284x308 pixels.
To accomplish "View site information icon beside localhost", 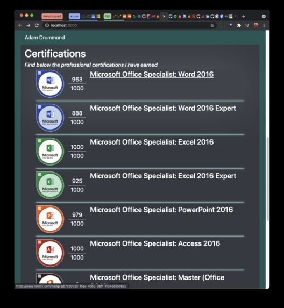I will [47, 25].
